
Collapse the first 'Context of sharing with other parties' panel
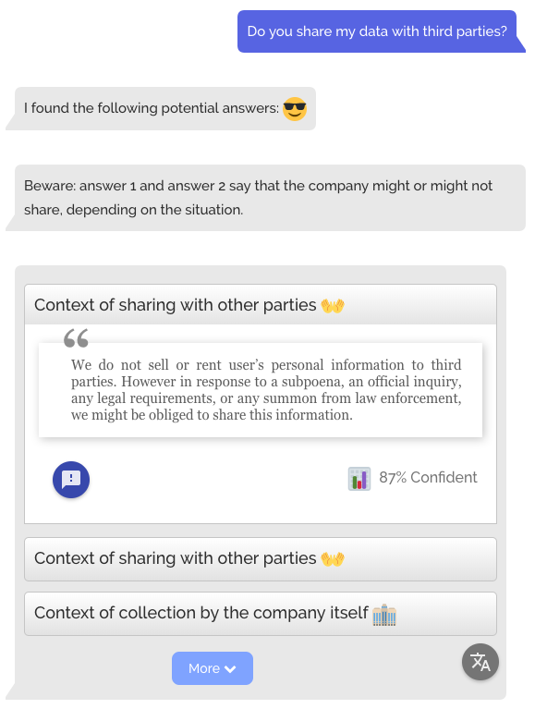point(261,304)
